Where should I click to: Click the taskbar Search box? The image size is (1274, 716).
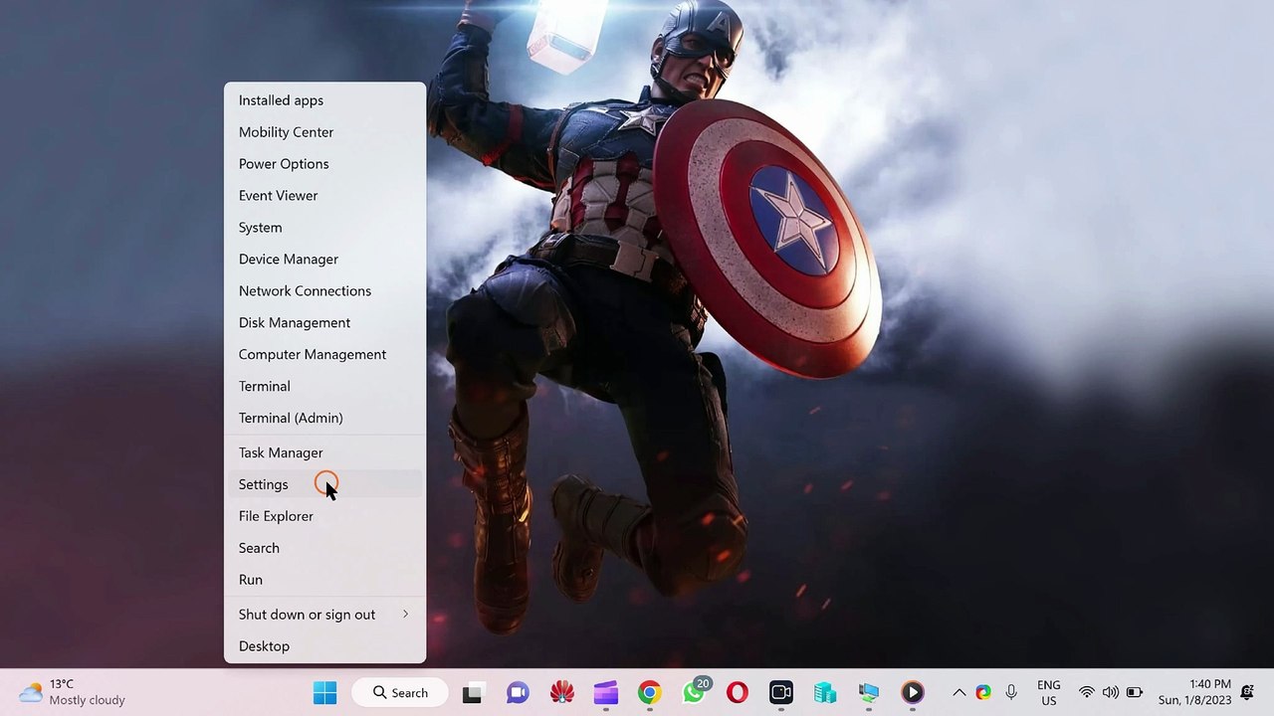(400, 692)
